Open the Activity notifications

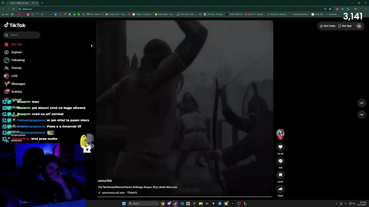(x=13, y=92)
